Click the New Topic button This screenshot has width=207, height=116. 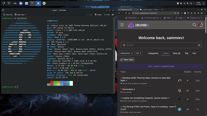tap(127, 60)
